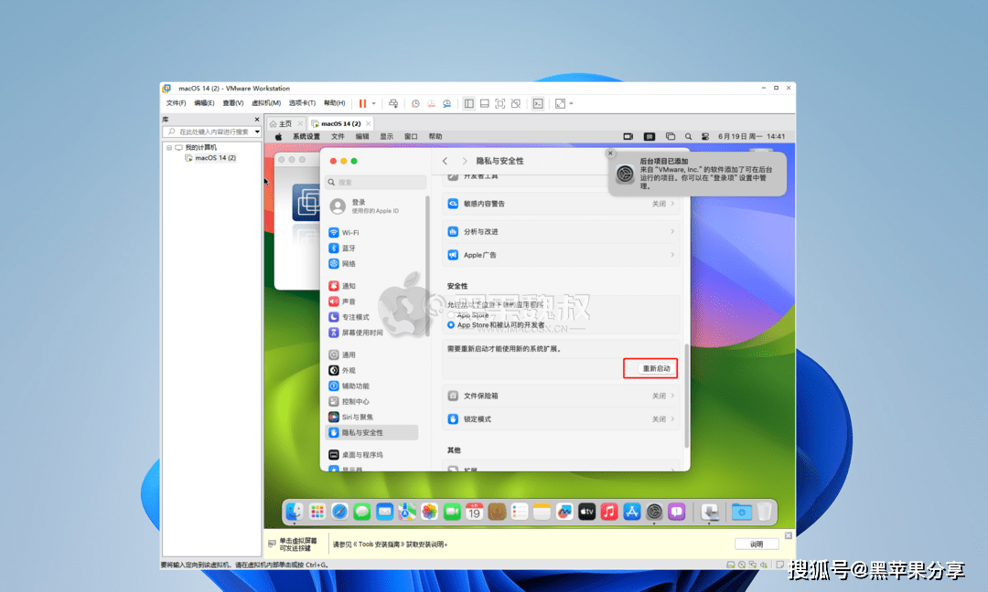
Task: Click the send Ctrl+Alt+Del toolbar icon
Action: (x=393, y=104)
